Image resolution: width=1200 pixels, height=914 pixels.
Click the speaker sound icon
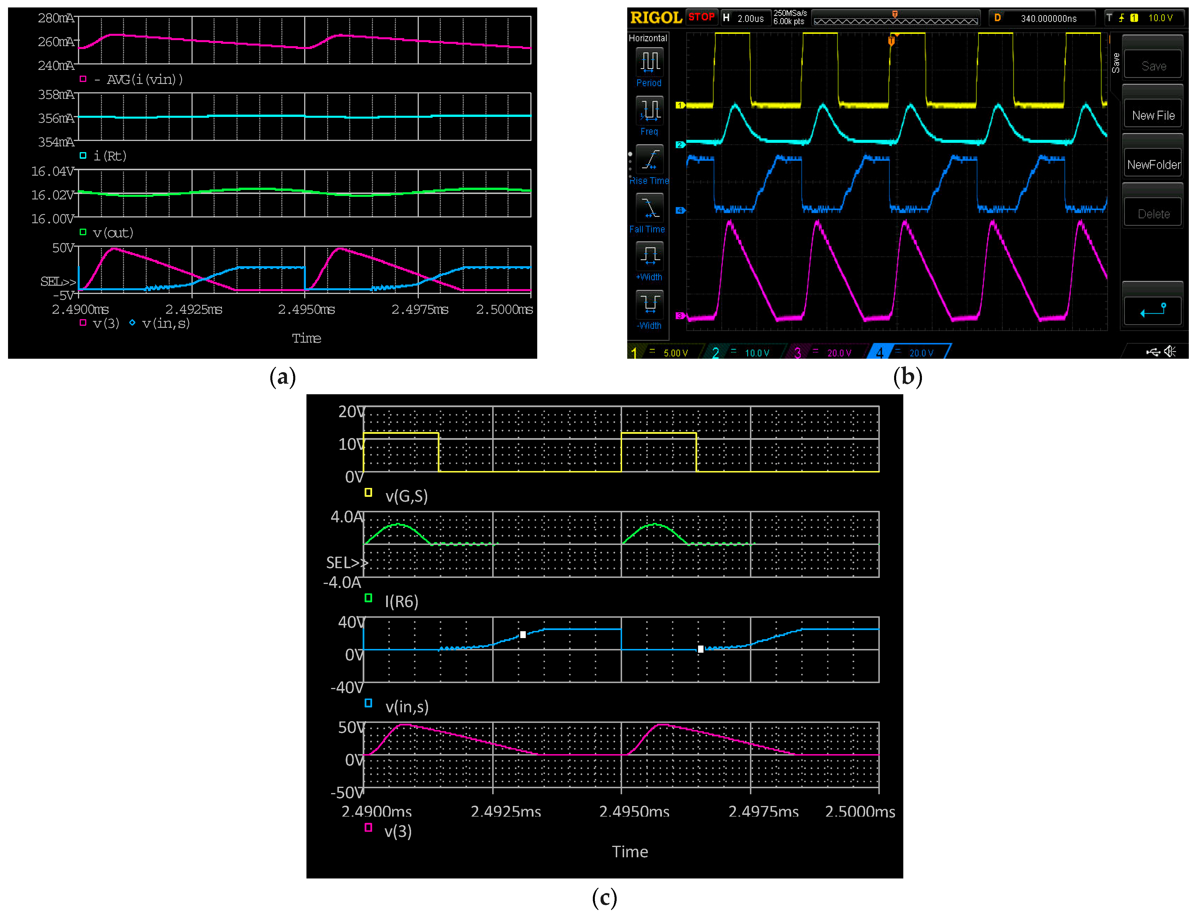[1170, 352]
